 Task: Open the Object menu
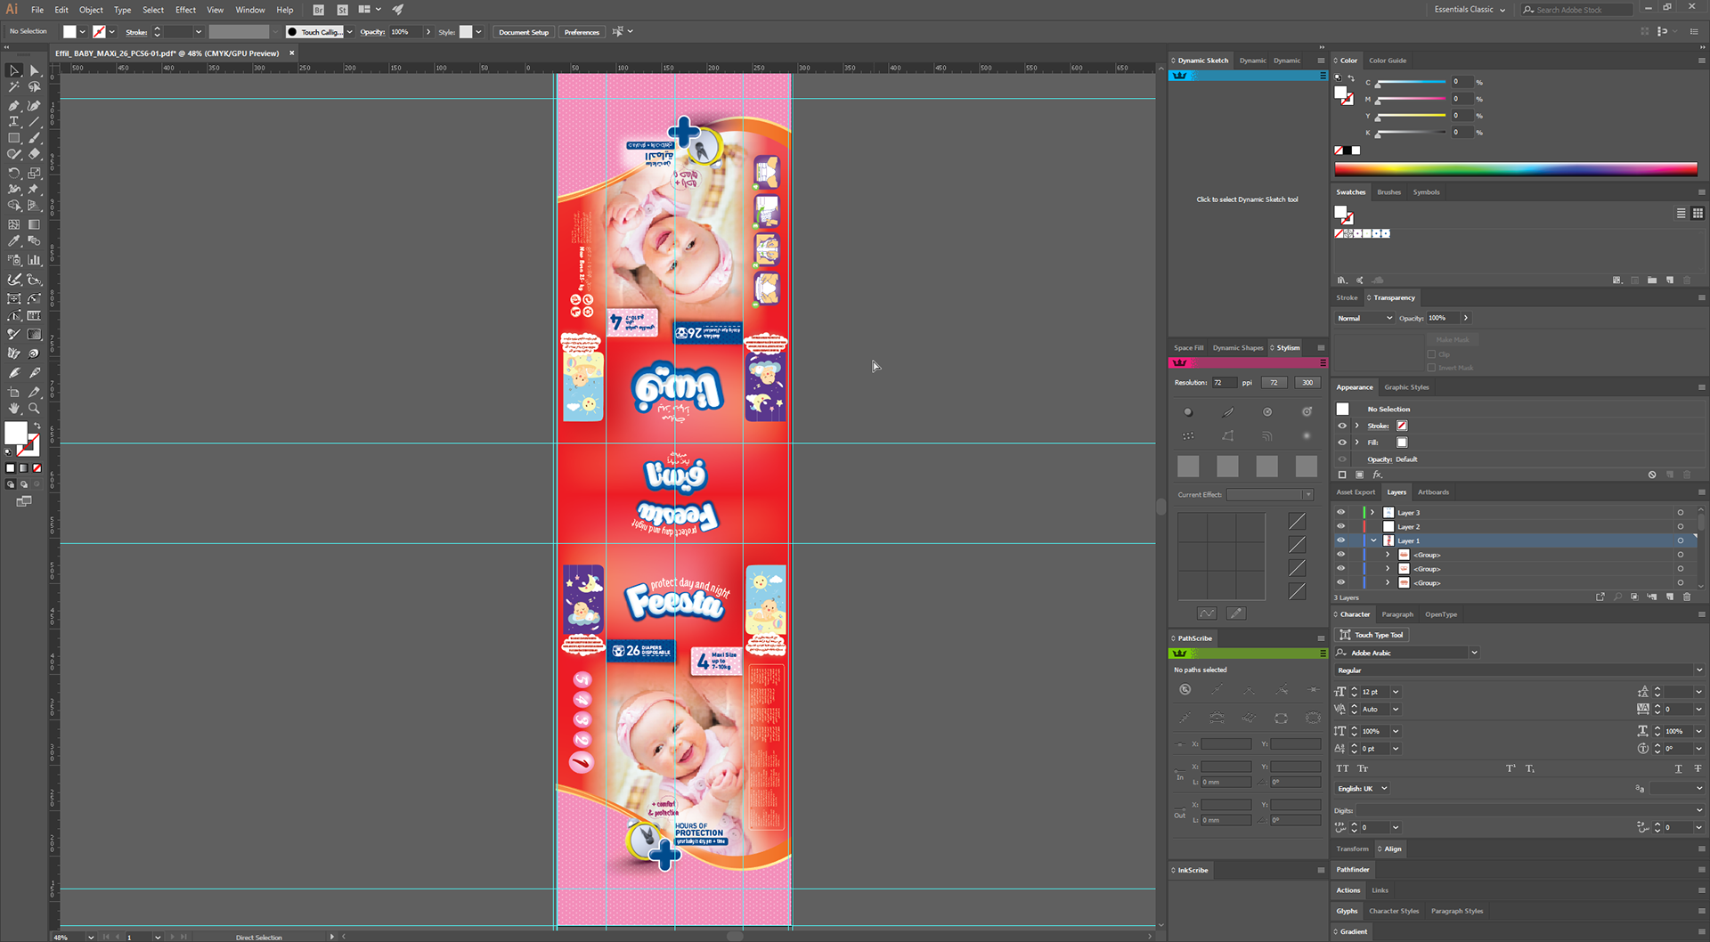point(91,10)
